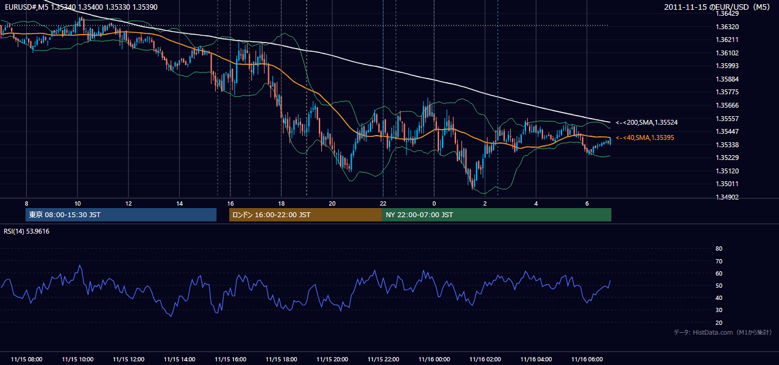Click the 11/15 10:00 time label
The width and height of the screenshot is (779, 365).
click(77, 360)
